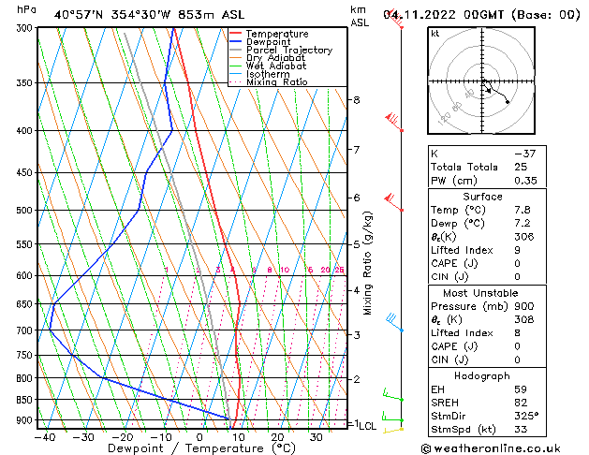The image size is (589, 455).
Task: Click the light blue Isotherm legend line
Action: click(x=235, y=74)
